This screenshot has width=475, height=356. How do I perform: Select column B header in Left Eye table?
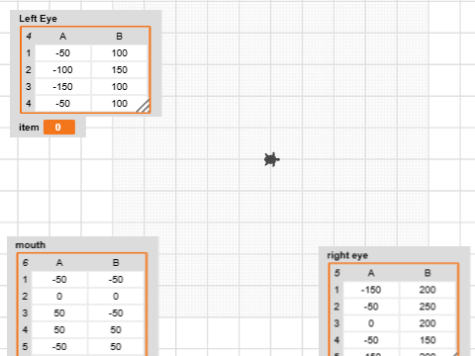pos(120,37)
